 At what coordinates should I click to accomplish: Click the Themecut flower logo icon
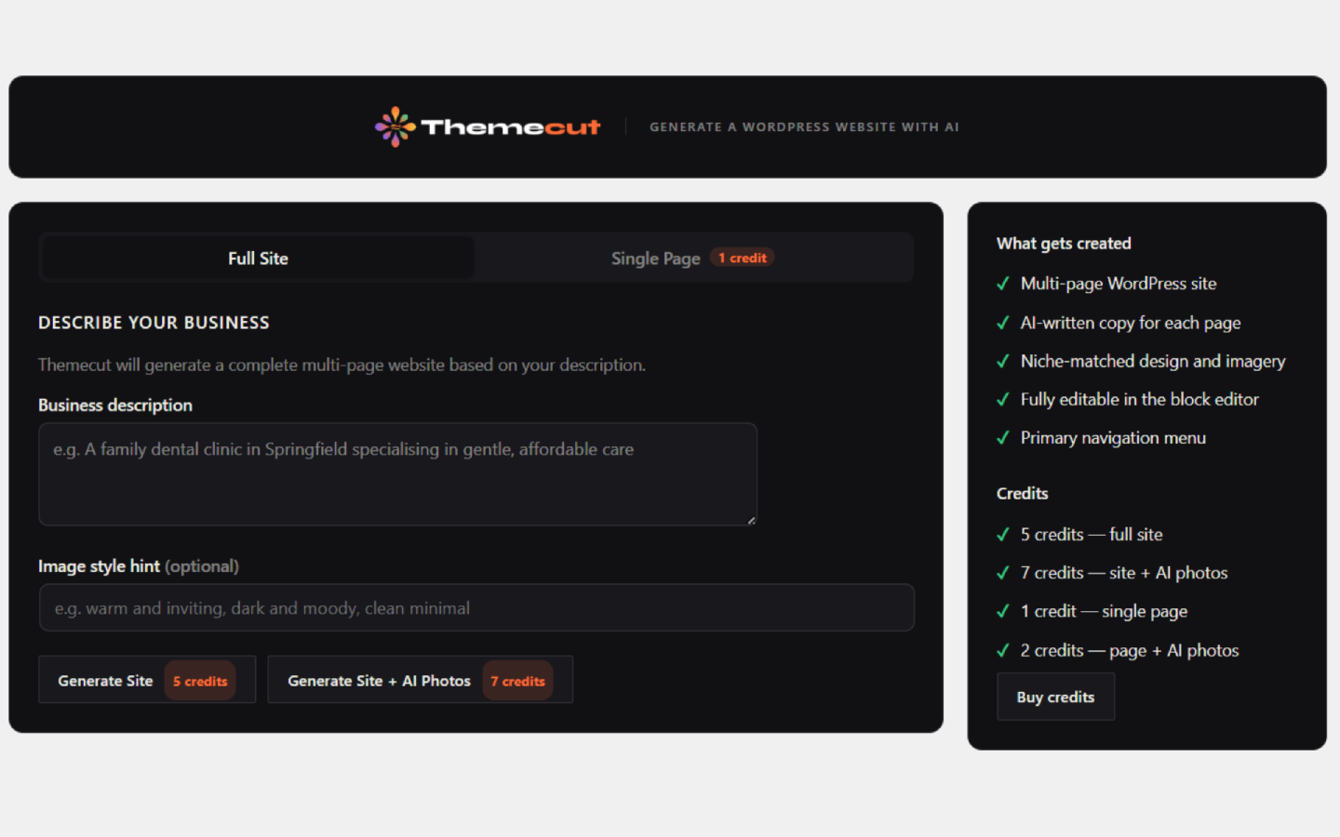tap(395, 126)
